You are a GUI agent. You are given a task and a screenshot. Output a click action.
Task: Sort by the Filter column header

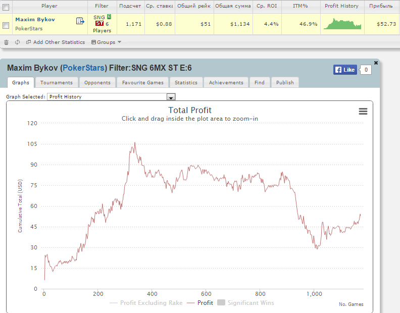pyautogui.click(x=102, y=6)
